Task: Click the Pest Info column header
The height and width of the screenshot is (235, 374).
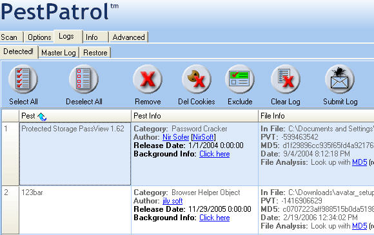Action: point(195,116)
